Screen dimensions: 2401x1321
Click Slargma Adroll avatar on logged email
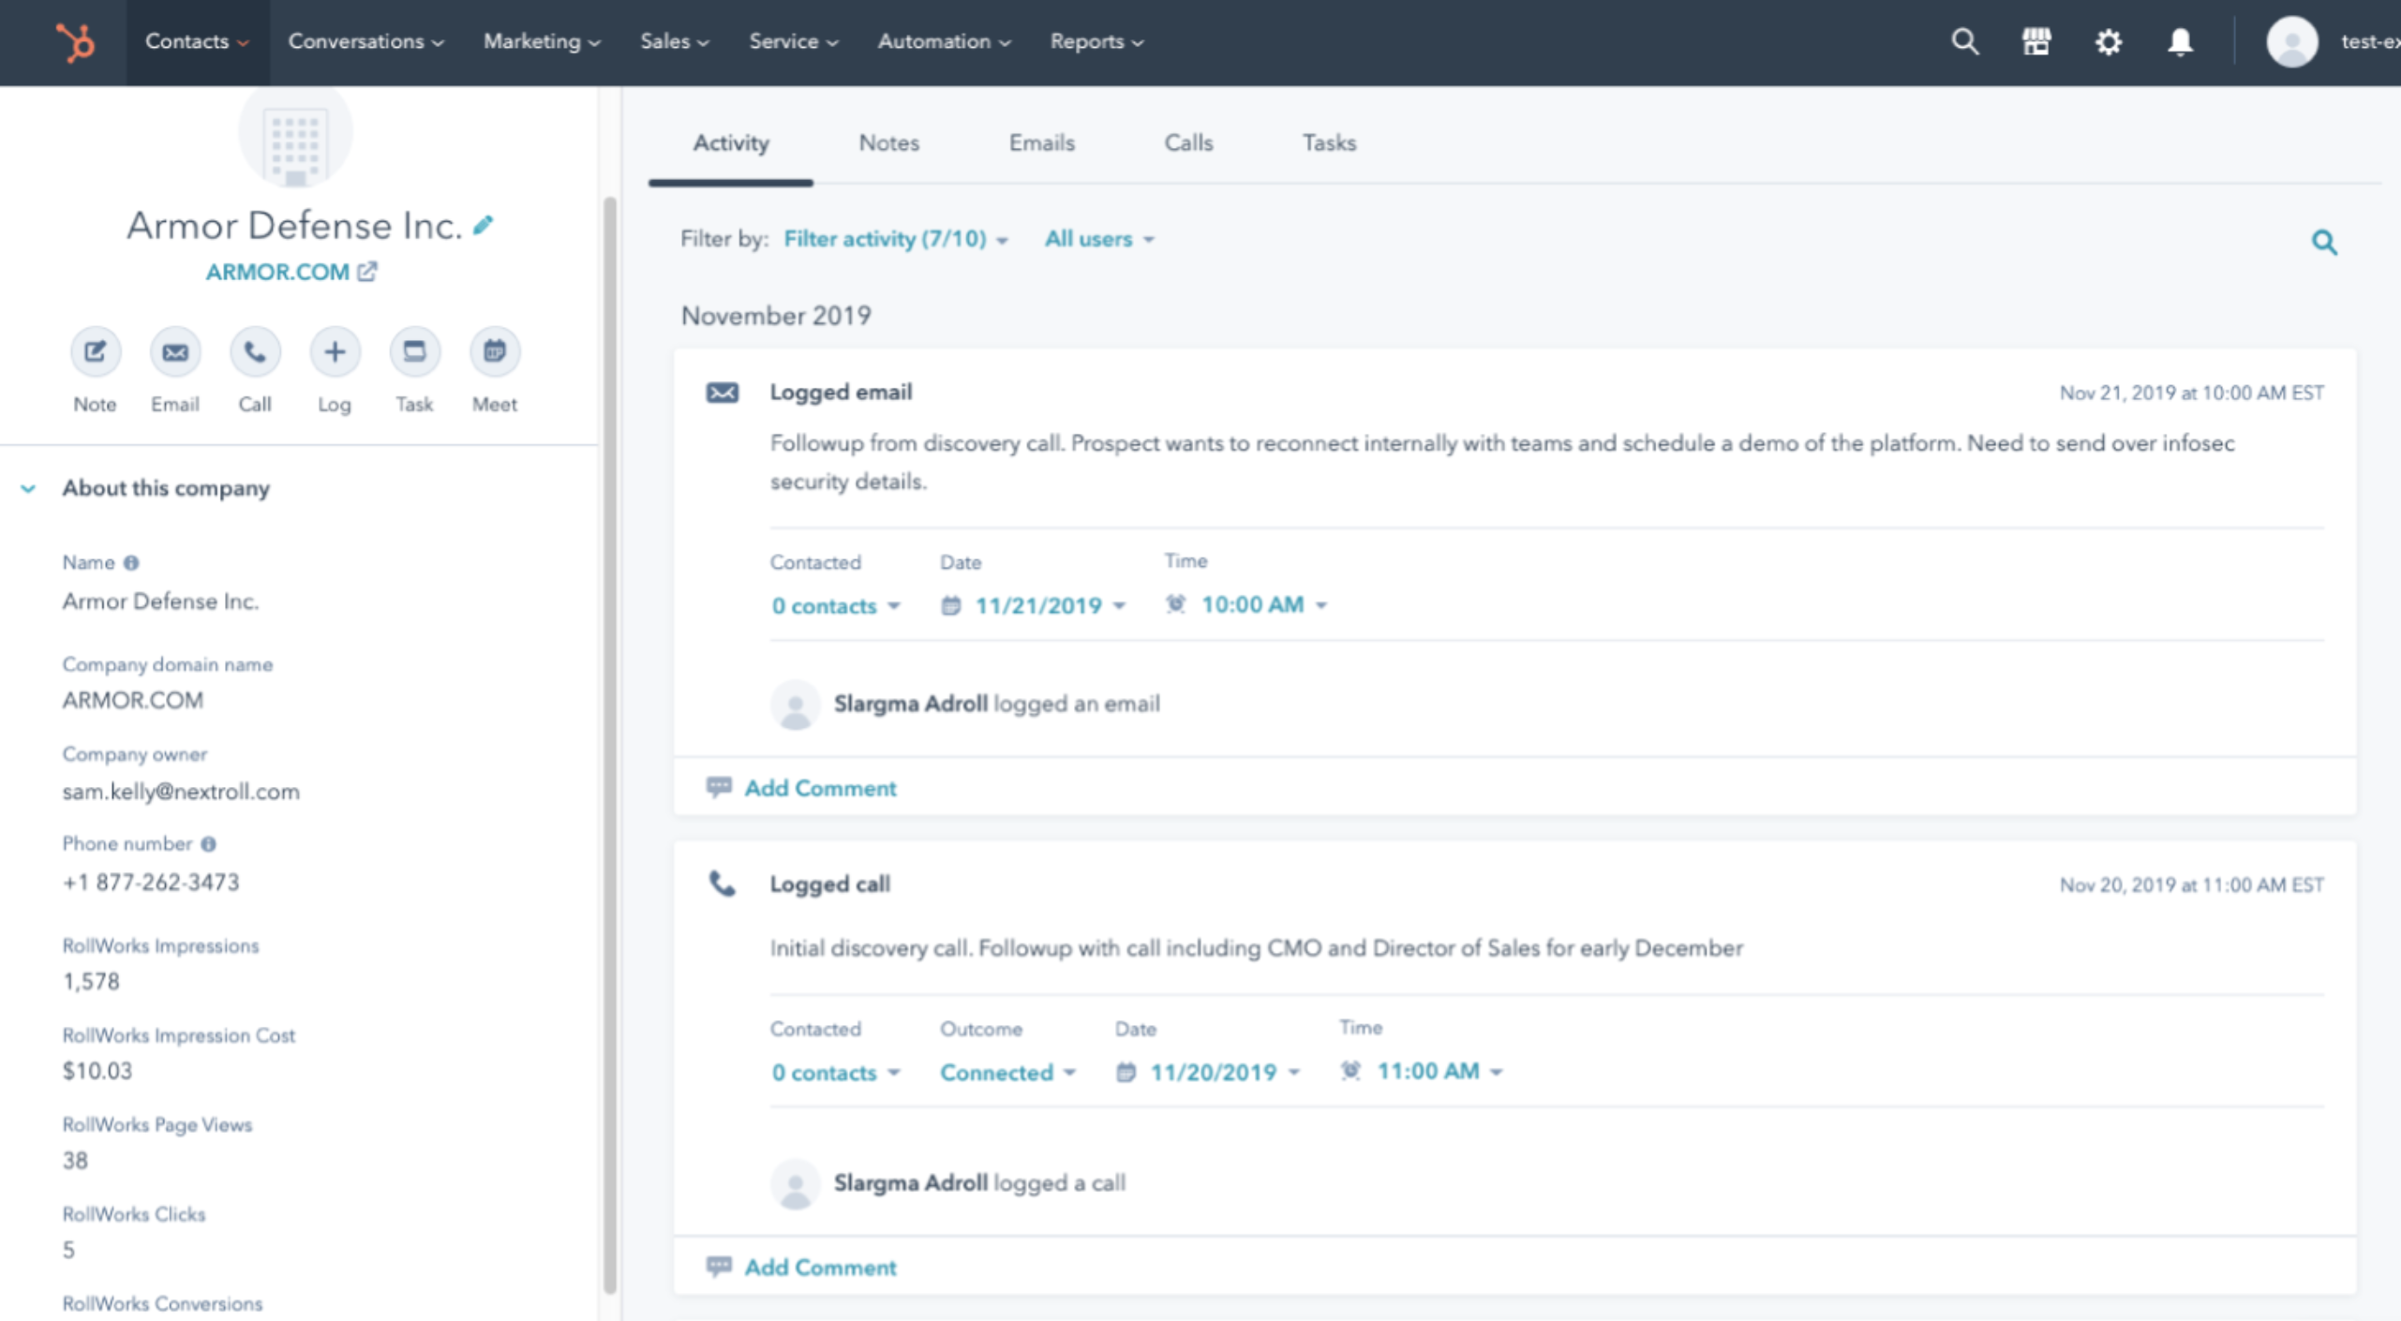click(x=795, y=705)
